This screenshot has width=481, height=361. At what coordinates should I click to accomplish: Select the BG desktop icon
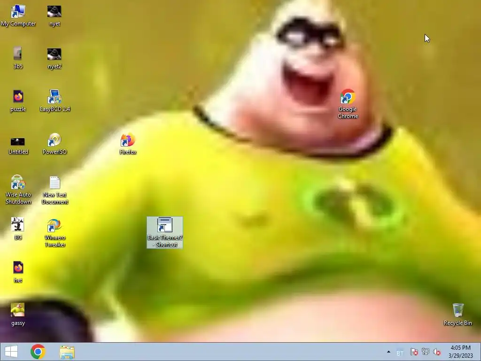click(17, 229)
